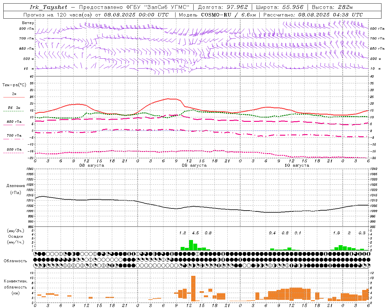This screenshot has height=308, width=386.
Task: Click the "Рассчитано: 08.08.2025 04:38 UTC" timestamp
Action: 313,15
